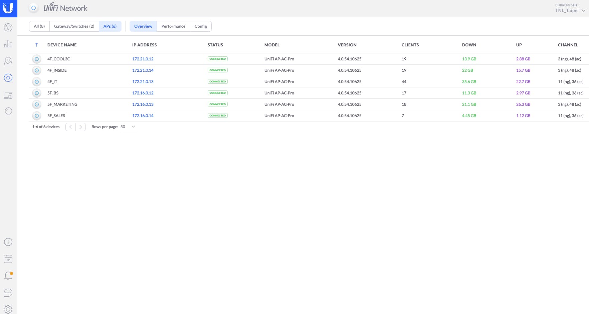Switch to the Overview view tab

(x=143, y=26)
